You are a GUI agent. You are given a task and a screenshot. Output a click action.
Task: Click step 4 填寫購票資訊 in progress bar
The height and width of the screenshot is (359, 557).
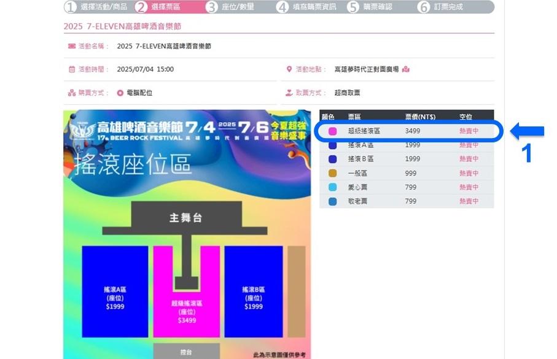point(307,7)
